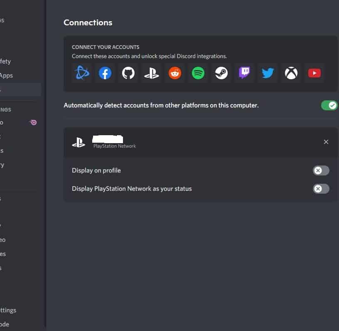Click the 'PlayStation Network' label text
Screen dimensions: 339x331
(x=115, y=146)
